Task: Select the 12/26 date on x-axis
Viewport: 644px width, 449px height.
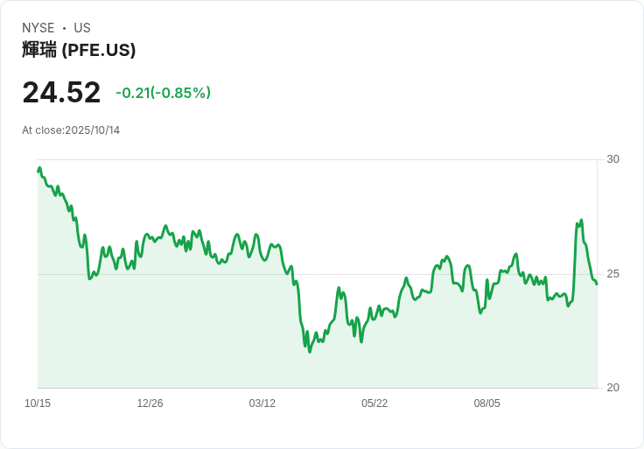Action: click(x=150, y=403)
